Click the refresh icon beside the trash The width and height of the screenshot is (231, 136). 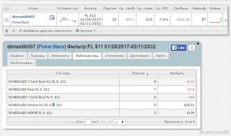click(x=14, y=31)
